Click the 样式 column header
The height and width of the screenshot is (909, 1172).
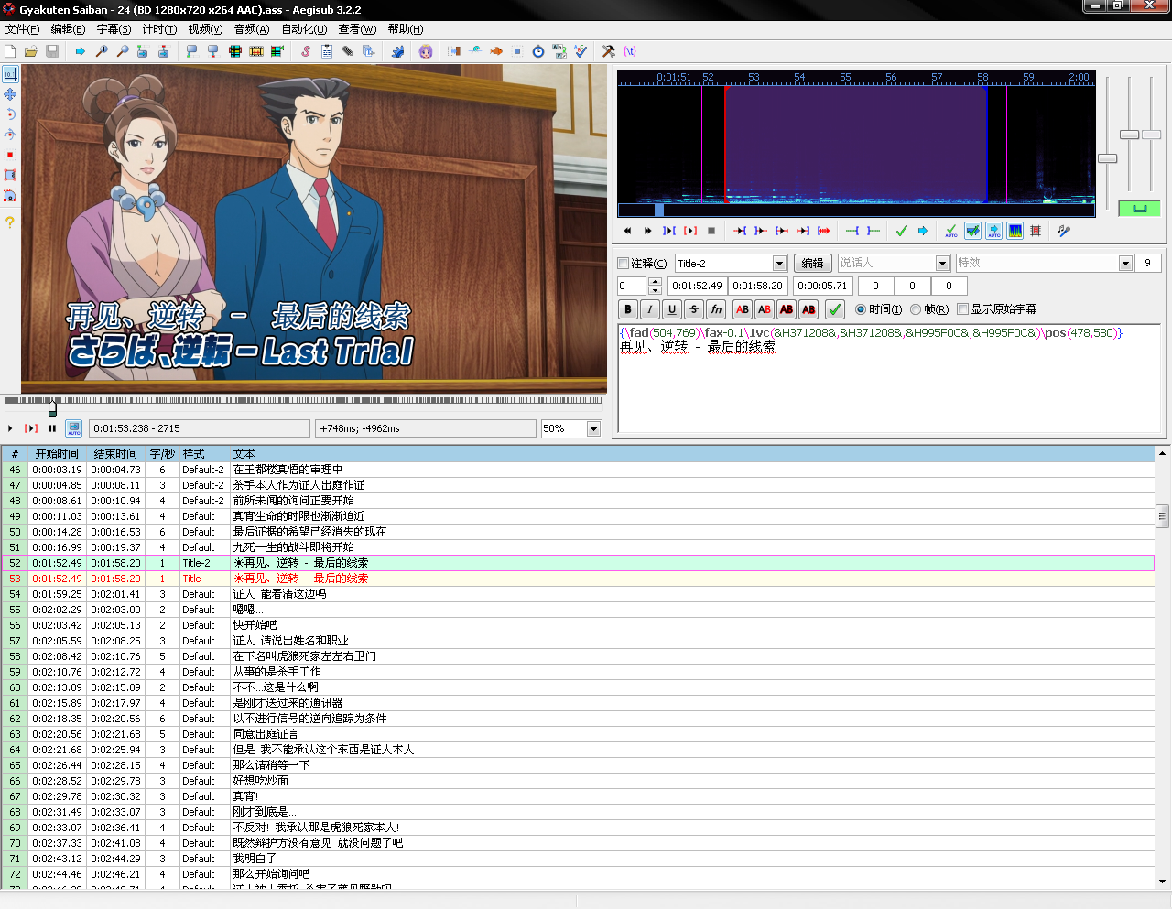click(203, 454)
